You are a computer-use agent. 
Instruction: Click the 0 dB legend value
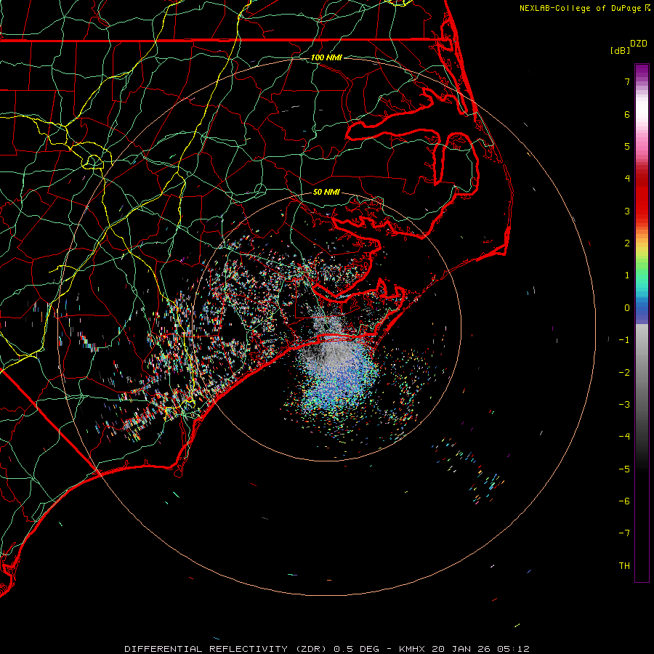coord(627,308)
